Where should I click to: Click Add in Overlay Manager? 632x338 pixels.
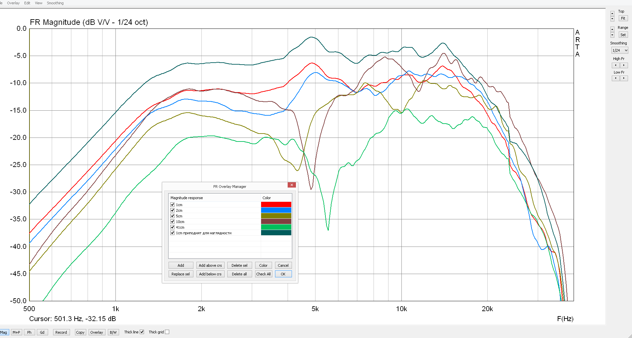[x=181, y=265]
